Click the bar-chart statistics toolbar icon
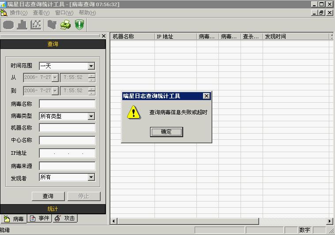 (22, 25)
